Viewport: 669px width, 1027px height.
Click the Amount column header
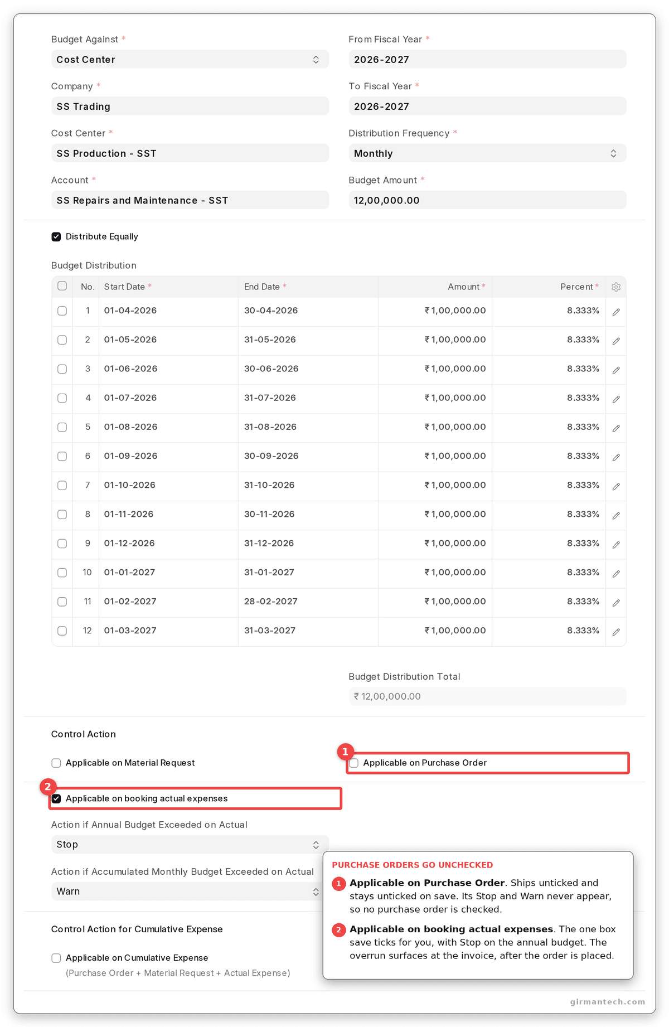click(435, 287)
